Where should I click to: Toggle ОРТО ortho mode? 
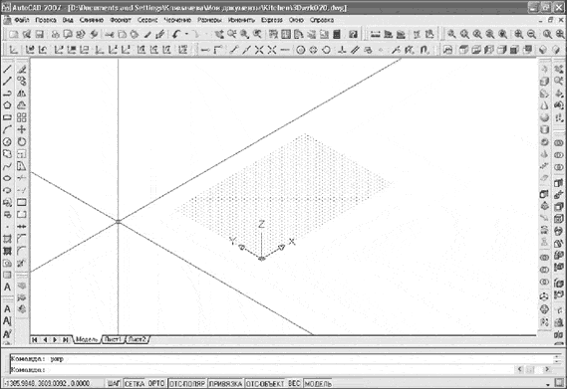(x=156, y=383)
